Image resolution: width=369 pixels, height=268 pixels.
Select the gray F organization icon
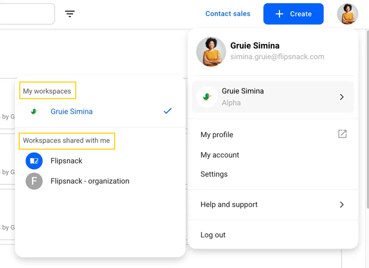pyautogui.click(x=34, y=181)
